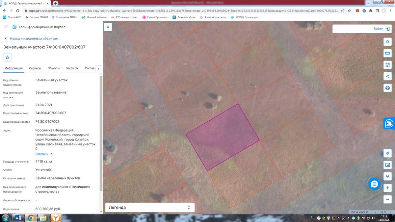
Task: Zoom in the map with plus
Action: point(387,188)
